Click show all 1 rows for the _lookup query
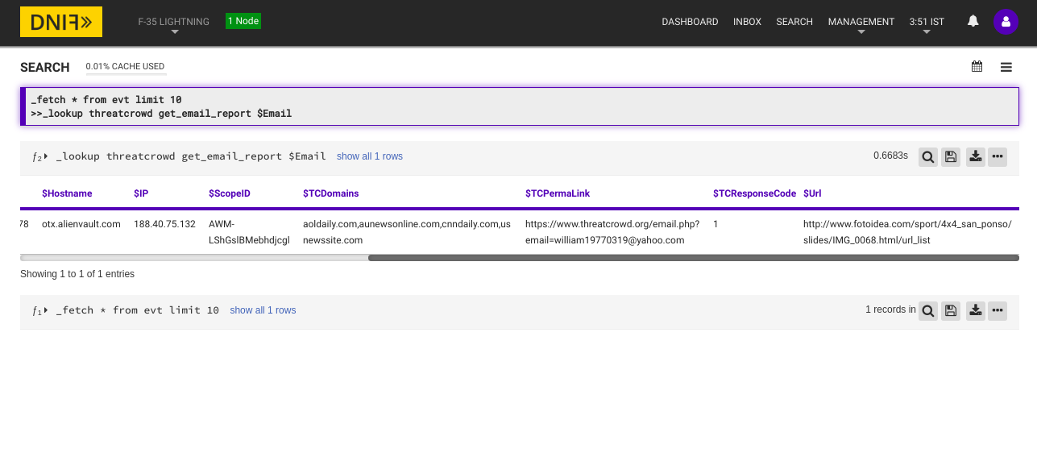The image size is (1037, 457). tap(370, 156)
